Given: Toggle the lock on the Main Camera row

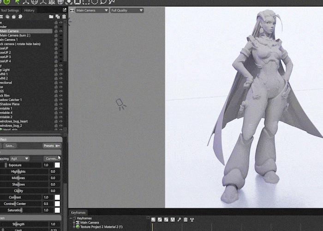Looking at the screenshot, I should click(x=56, y=31).
